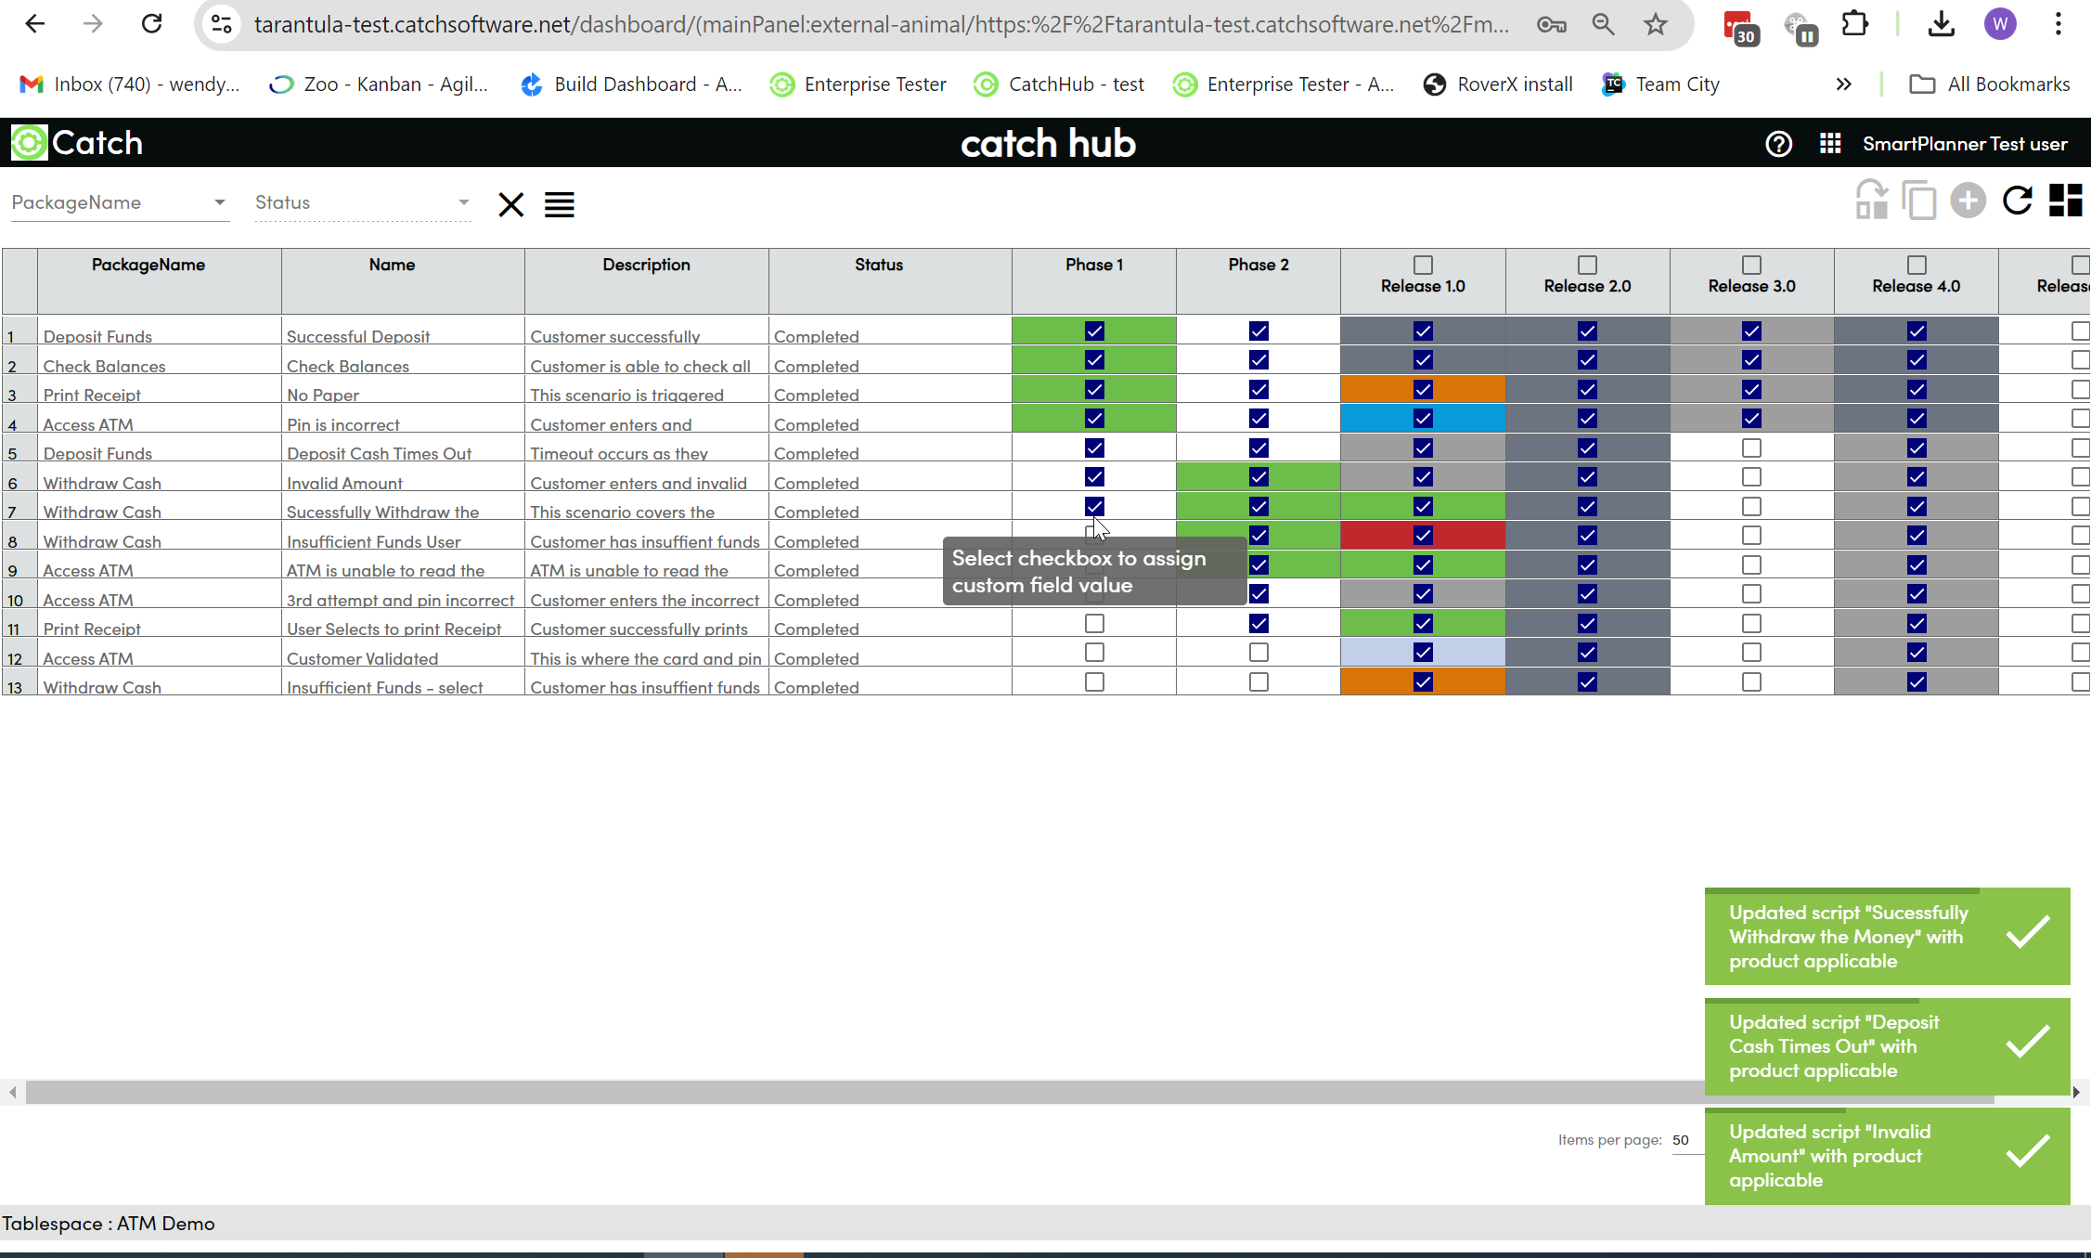The height and width of the screenshot is (1258, 2091).
Task: Check Phase 1 box for Print Receipt row 11
Action: (1094, 624)
